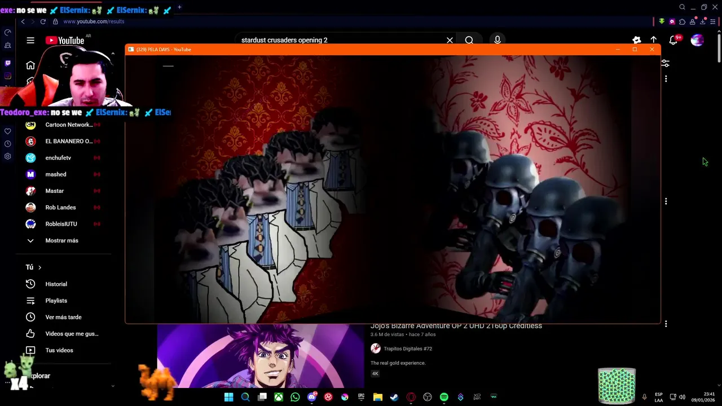Open the green download extension icon
The image size is (722, 406).
point(662,21)
